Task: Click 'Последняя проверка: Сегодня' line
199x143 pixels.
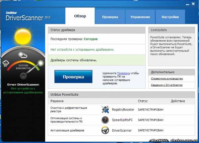Action: pyautogui.click(x=74, y=39)
